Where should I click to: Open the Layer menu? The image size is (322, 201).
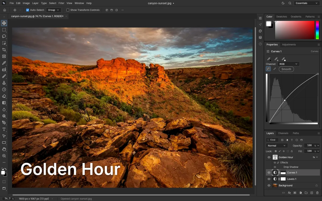[x=35, y=3]
